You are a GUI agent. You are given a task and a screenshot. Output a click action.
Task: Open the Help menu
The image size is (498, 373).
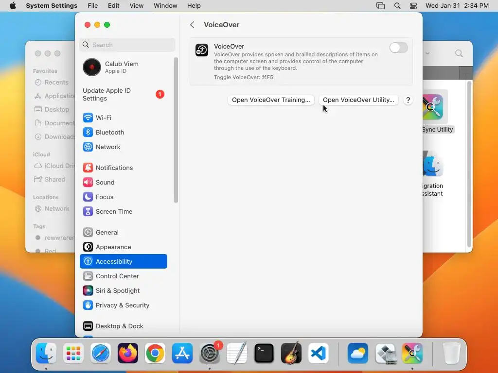[194, 6]
